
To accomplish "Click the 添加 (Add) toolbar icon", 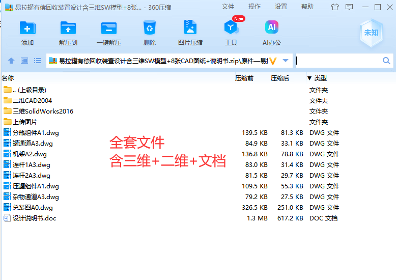I will click(x=27, y=28).
